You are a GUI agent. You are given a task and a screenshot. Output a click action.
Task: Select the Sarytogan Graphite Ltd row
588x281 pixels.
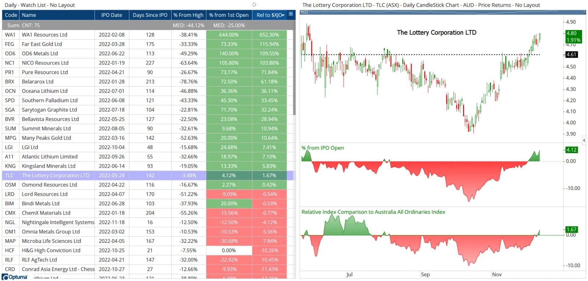[147, 110]
